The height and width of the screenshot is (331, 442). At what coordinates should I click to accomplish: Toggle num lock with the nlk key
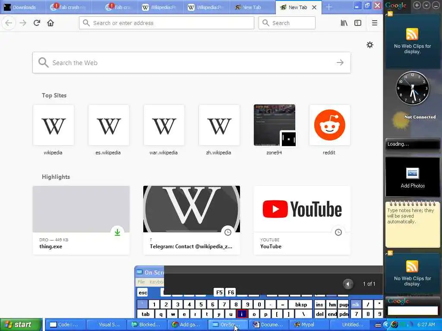pos(356,305)
